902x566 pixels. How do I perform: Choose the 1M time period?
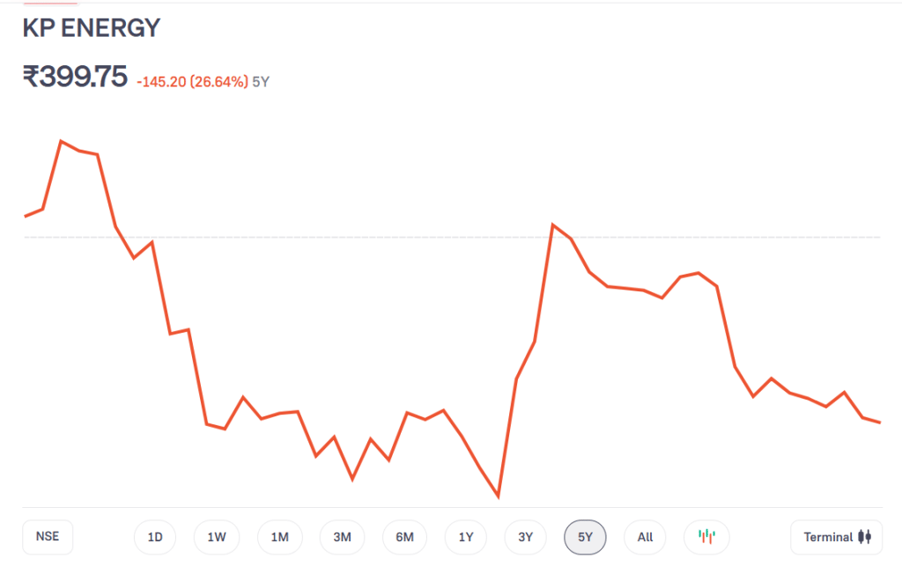[x=279, y=537]
